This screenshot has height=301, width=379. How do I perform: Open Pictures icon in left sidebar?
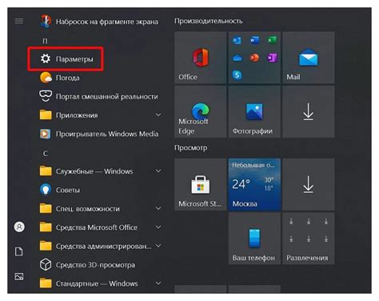click(x=19, y=276)
